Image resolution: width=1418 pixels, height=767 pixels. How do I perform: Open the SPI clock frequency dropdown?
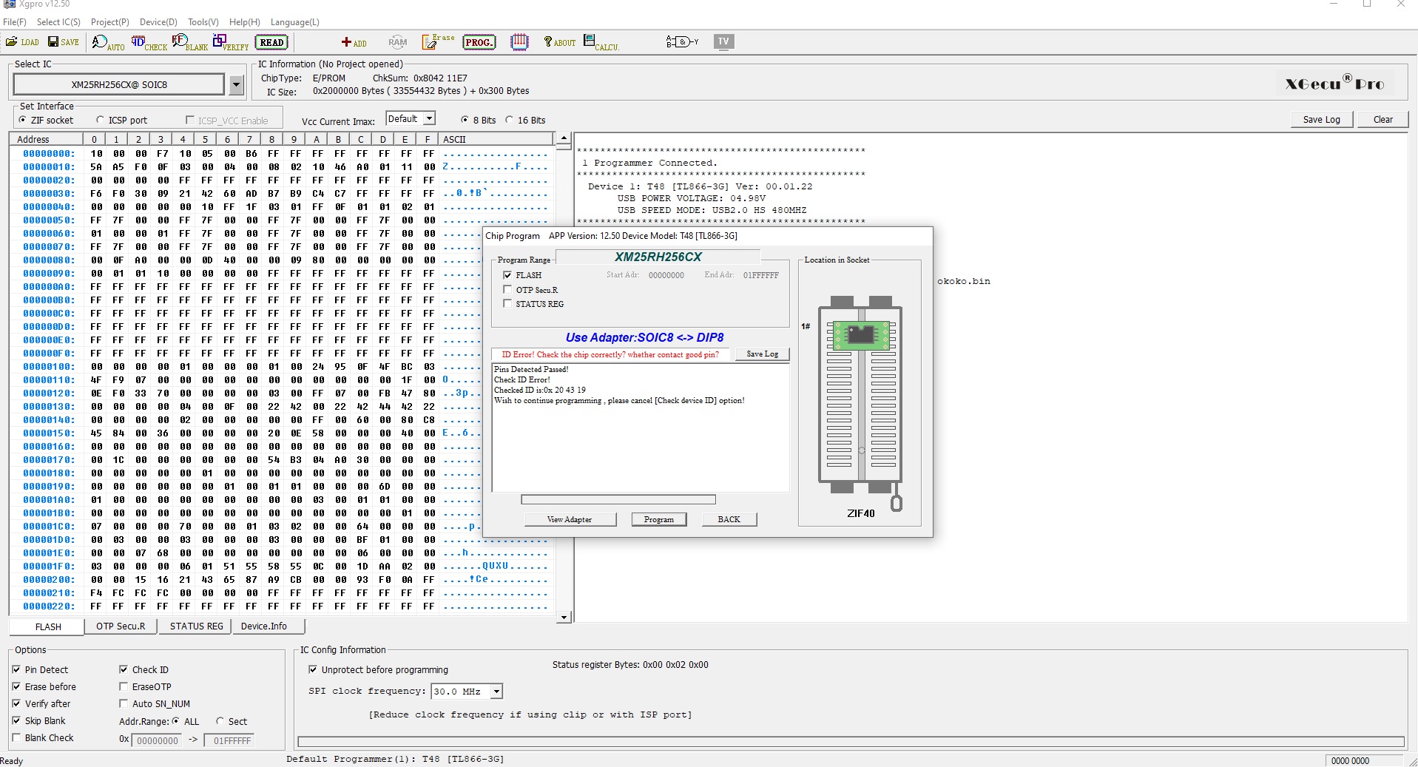496,692
